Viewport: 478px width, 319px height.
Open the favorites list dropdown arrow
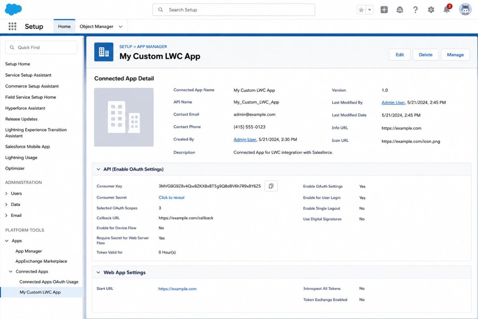click(370, 10)
